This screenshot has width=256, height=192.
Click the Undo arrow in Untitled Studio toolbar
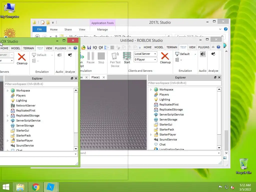point(95,47)
